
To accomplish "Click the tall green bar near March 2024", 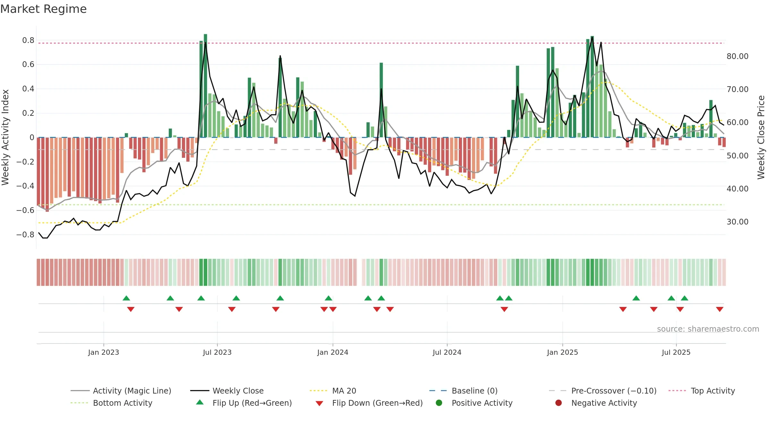I will coord(381,100).
